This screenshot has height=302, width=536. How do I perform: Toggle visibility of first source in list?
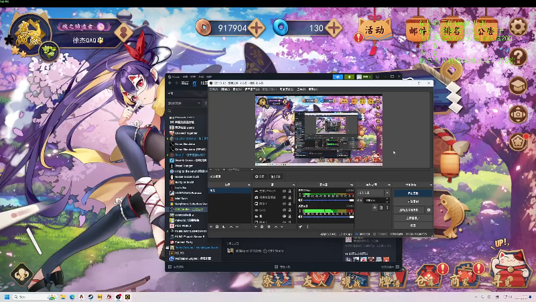coord(284,191)
